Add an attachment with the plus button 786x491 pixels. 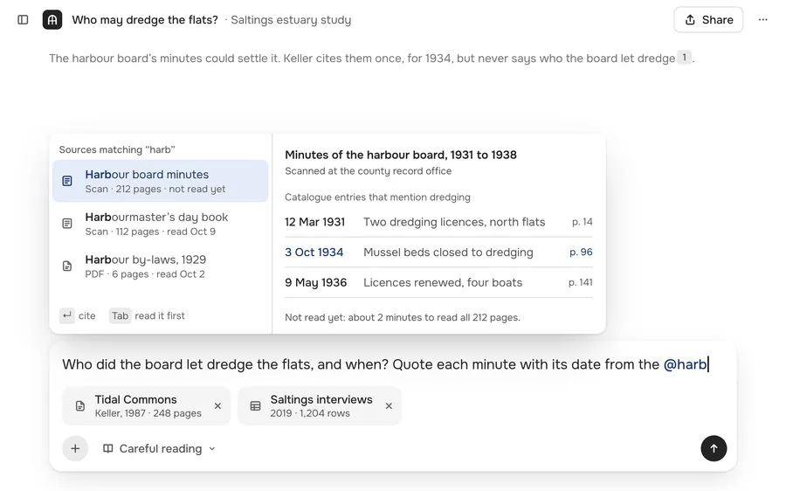(75, 448)
